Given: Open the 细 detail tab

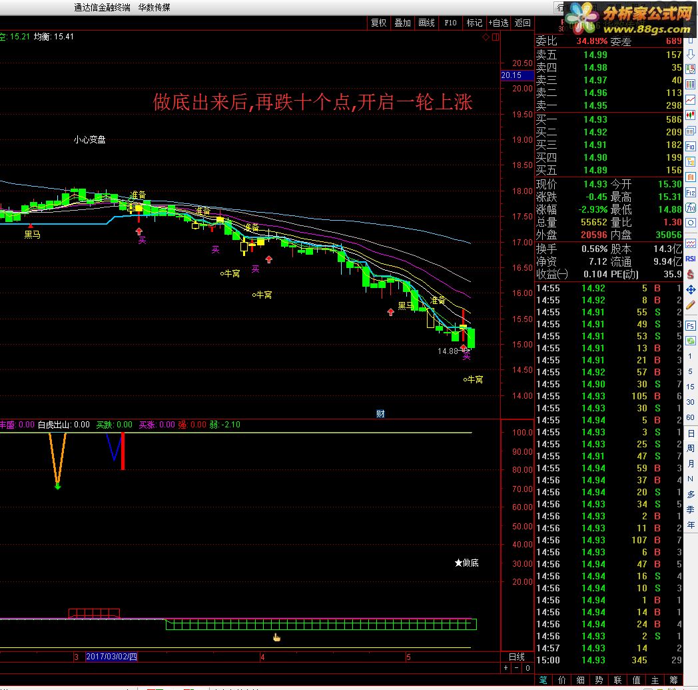Looking at the screenshot, I should tap(581, 680).
